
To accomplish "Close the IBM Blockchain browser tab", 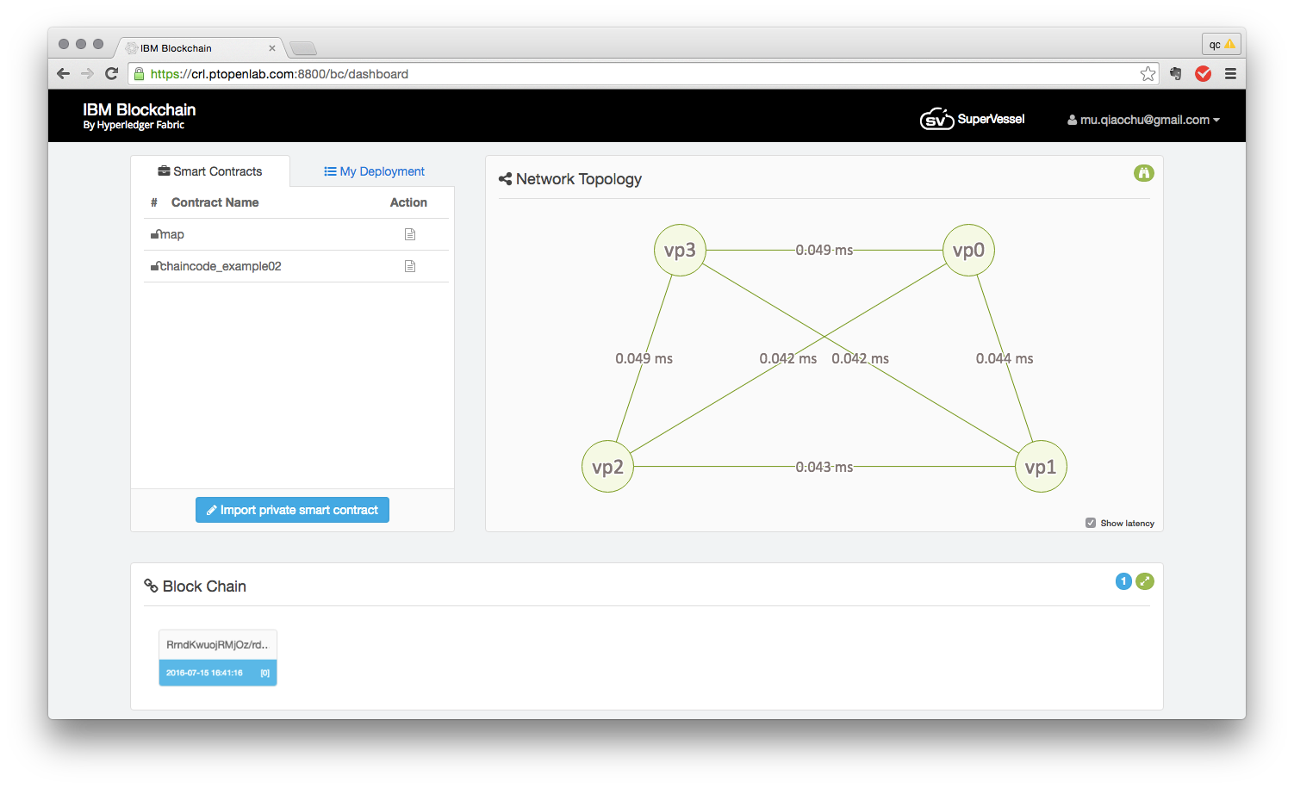I will pos(272,48).
